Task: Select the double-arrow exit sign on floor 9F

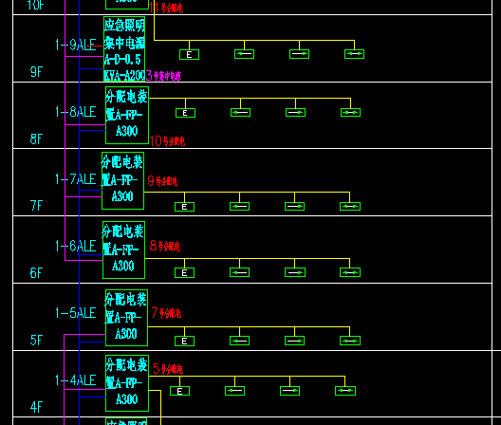Action: 354,54
